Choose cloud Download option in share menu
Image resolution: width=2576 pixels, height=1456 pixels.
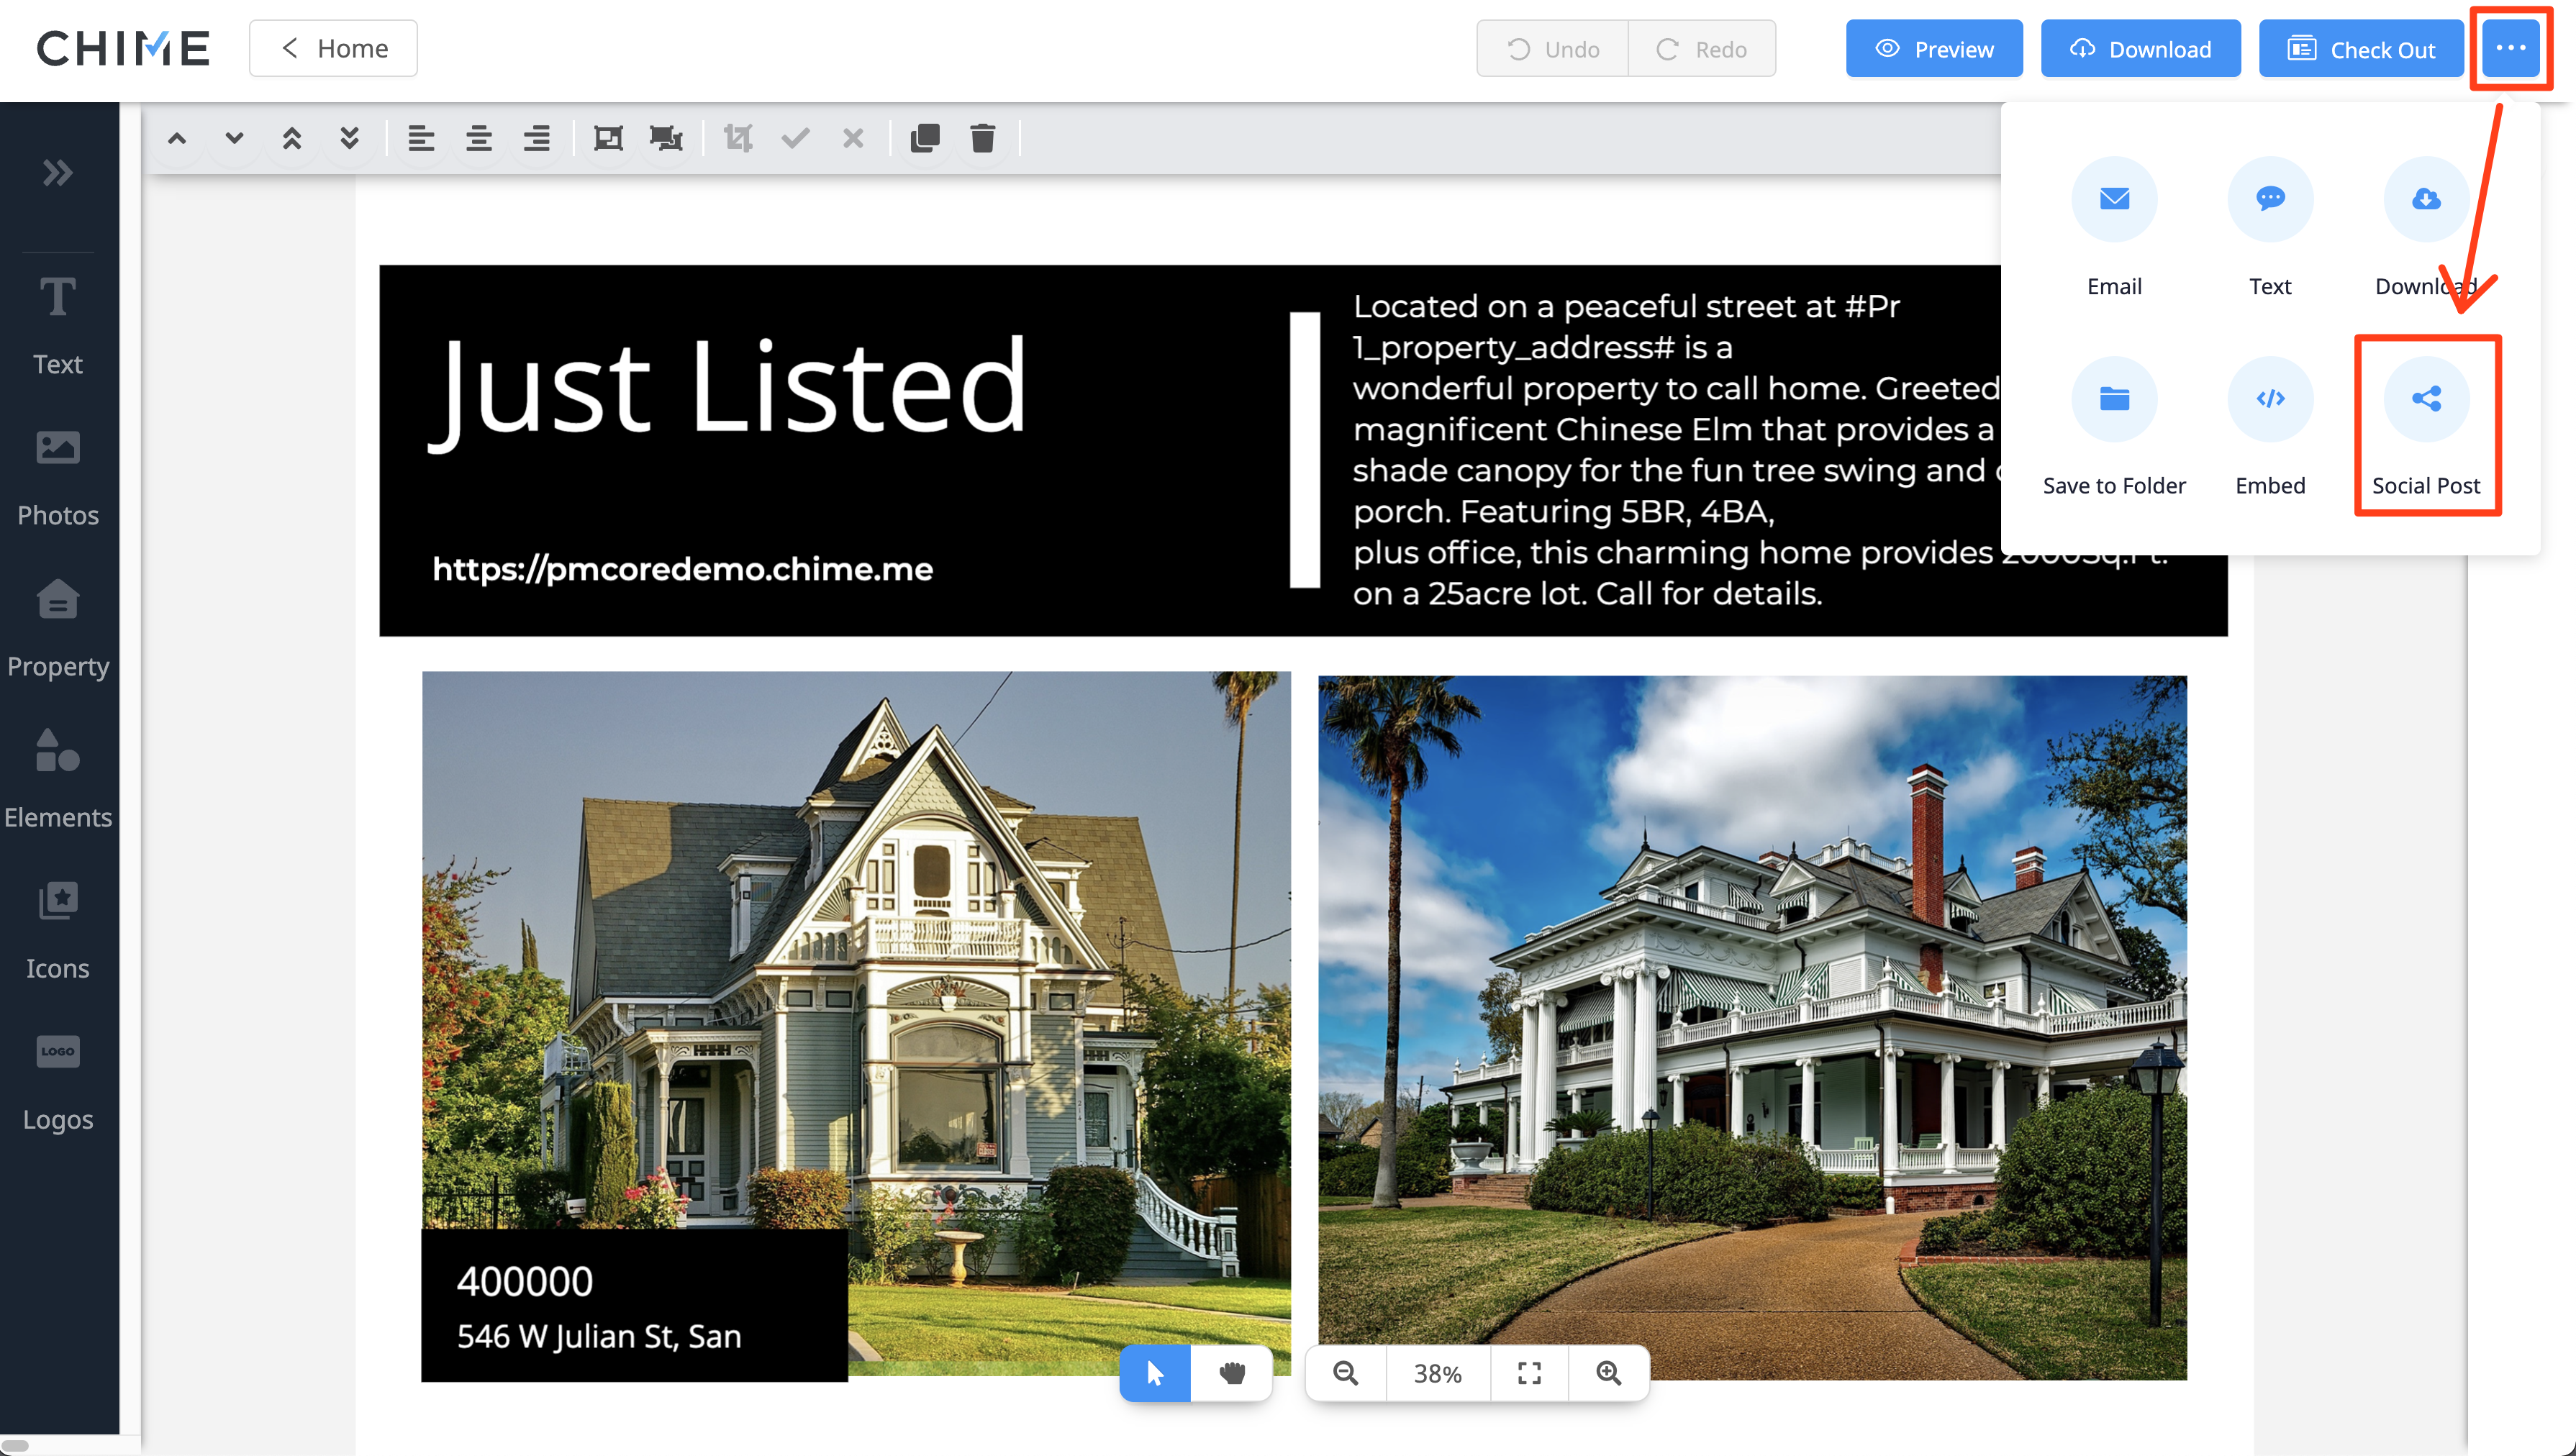point(2426,228)
